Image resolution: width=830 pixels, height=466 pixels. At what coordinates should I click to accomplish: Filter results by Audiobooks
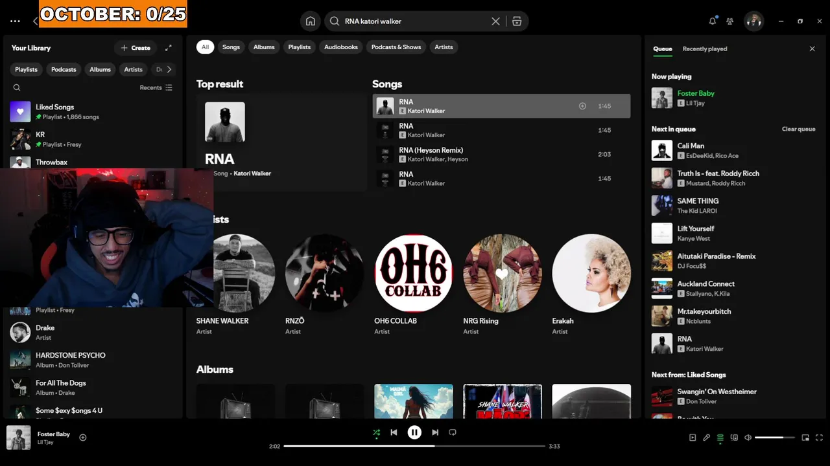341,47
